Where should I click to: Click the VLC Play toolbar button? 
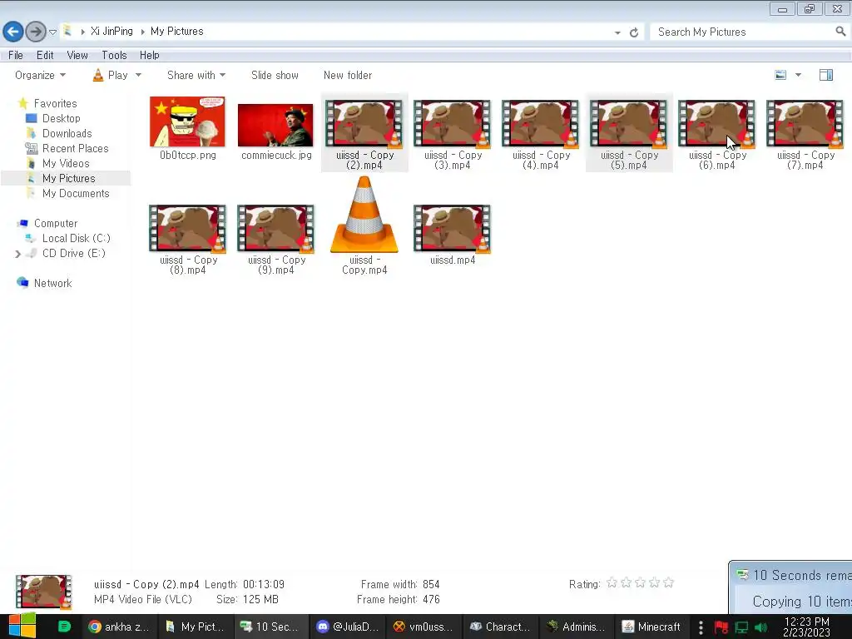click(111, 76)
